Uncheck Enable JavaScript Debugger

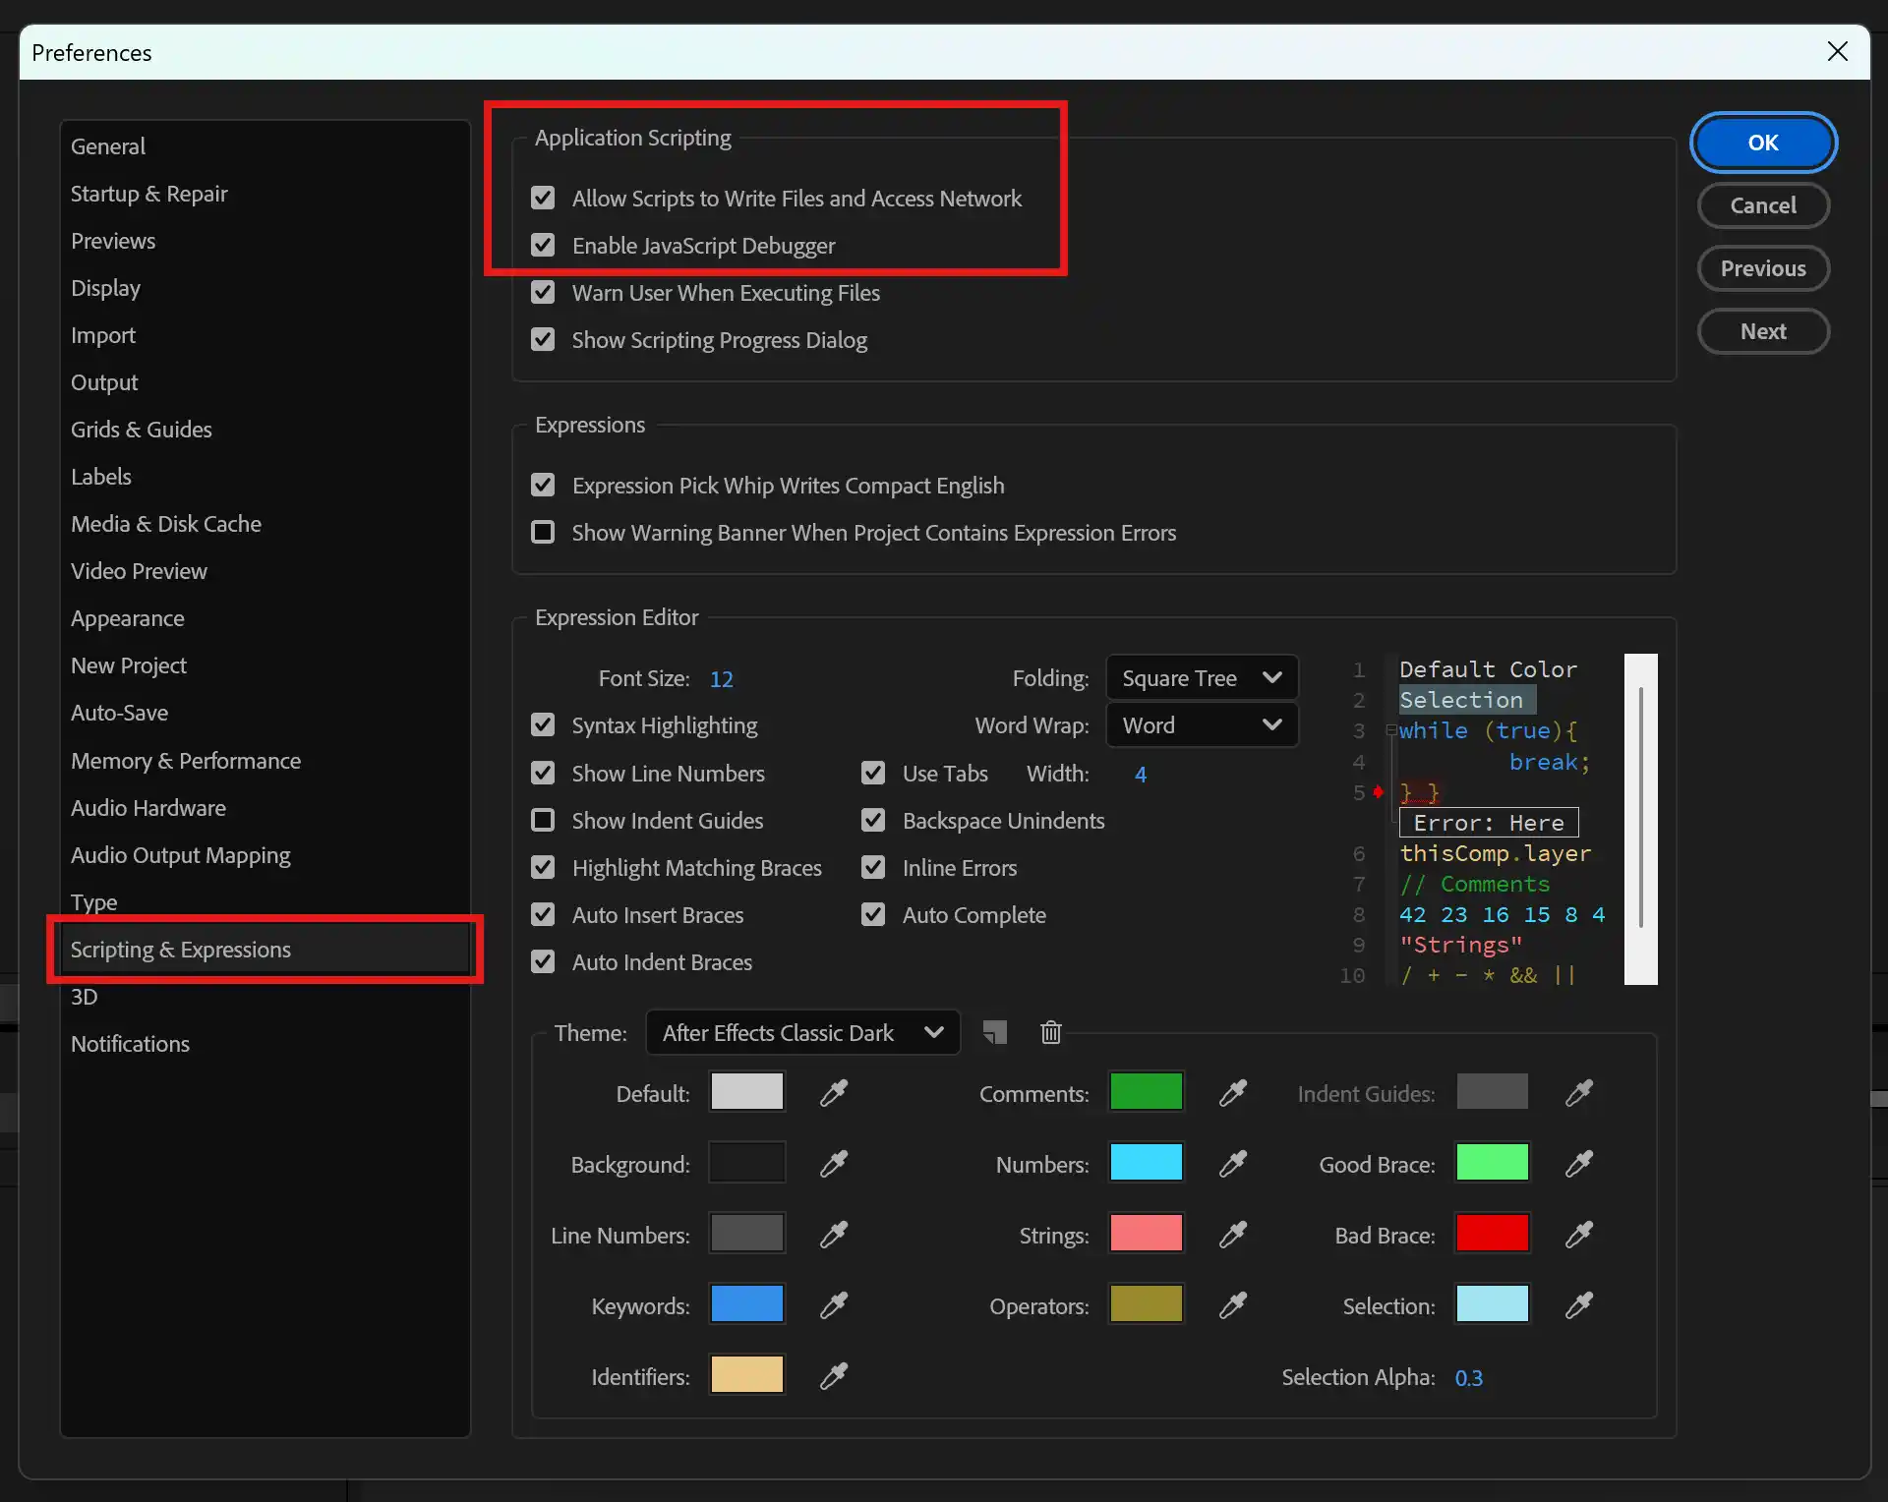543,245
